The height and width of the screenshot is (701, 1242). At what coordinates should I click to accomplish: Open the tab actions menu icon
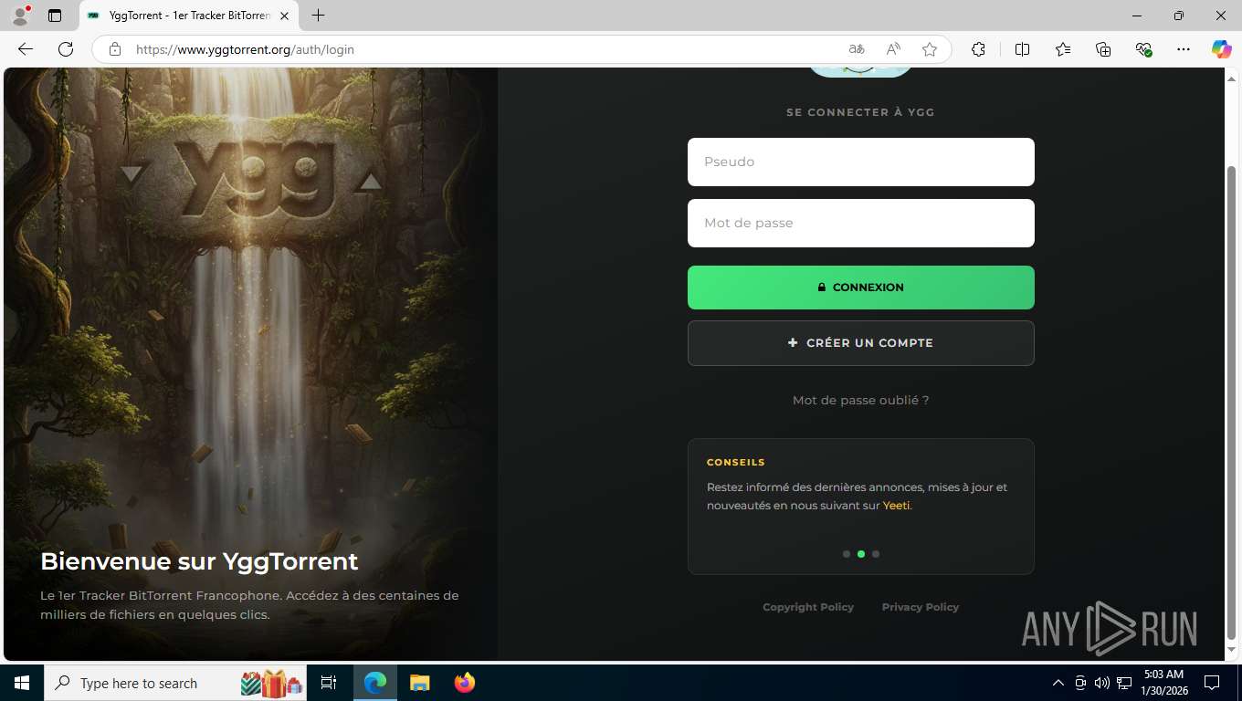click(x=55, y=16)
